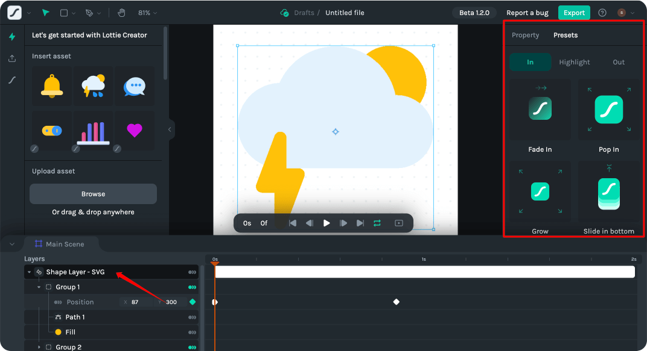Screen dimensions: 647x351
Task: Select the Pen tool in the toolbar
Action: pos(89,12)
